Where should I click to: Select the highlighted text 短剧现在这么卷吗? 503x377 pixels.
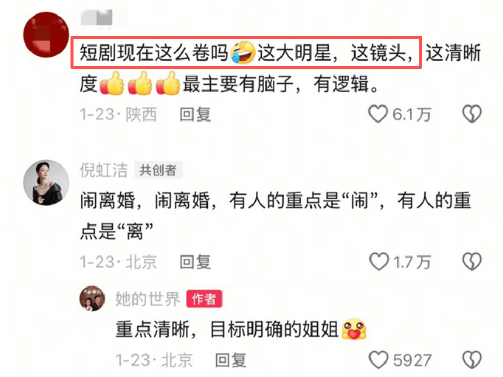(154, 53)
